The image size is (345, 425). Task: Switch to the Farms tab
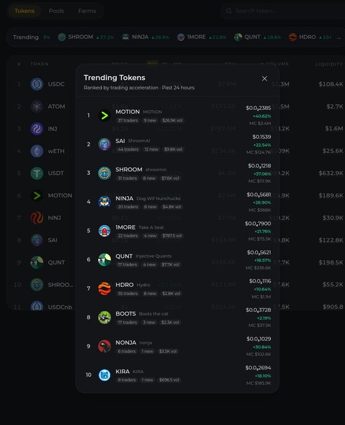[x=87, y=11]
